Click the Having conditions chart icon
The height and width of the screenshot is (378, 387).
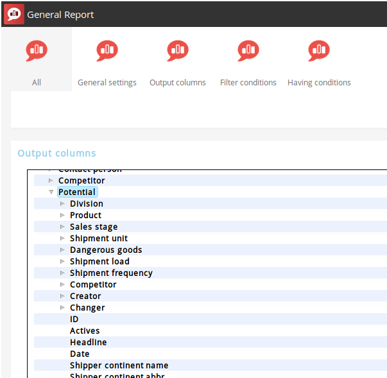[x=319, y=51]
